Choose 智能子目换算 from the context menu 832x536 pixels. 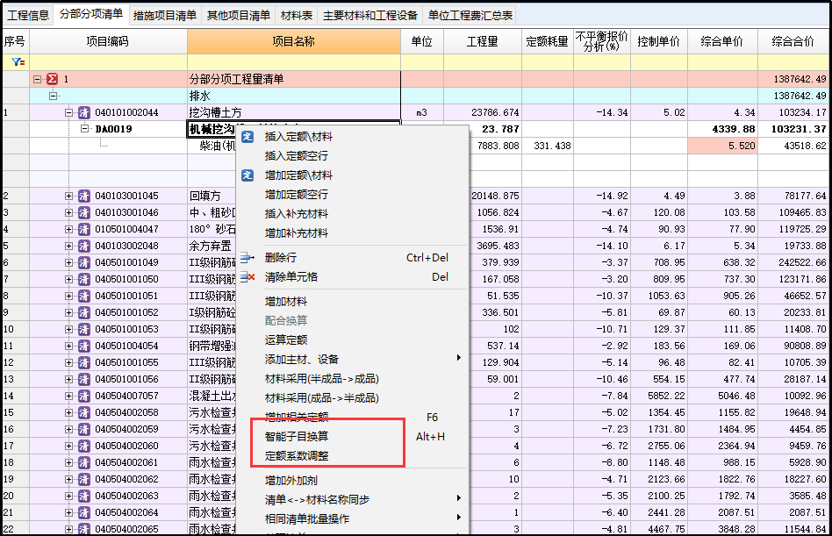(297, 436)
